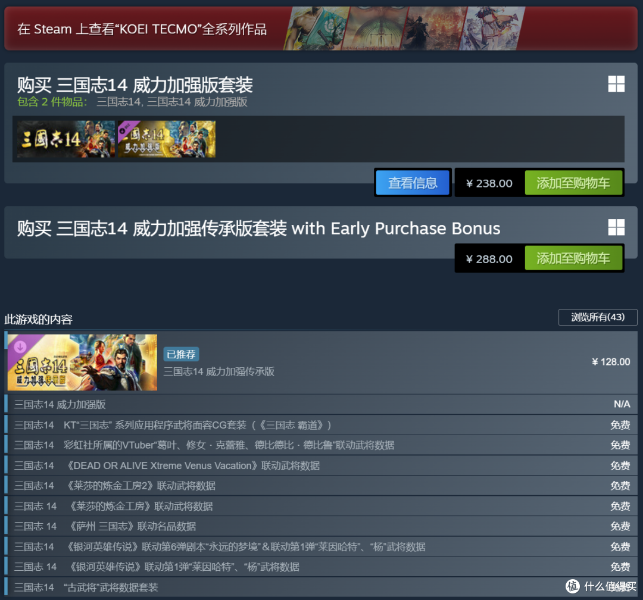Open the 三国志14 base game thumbnail
643x600 pixels.
click(66, 139)
